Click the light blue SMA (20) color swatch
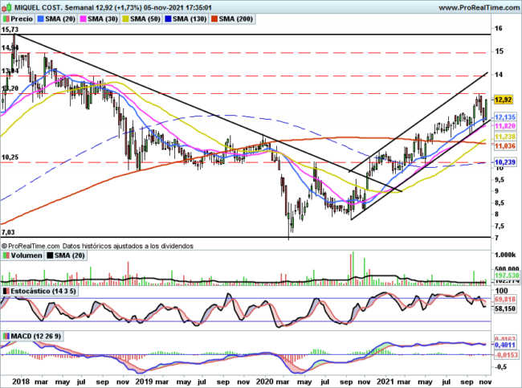The height and width of the screenshot is (388, 522). point(41,19)
